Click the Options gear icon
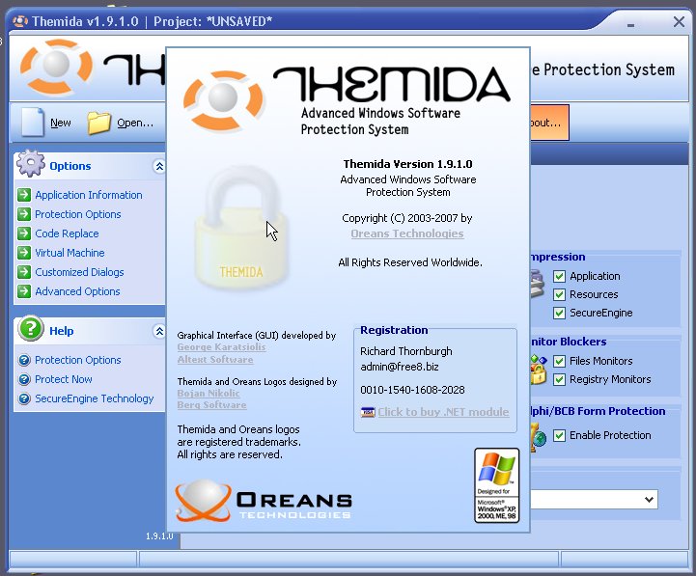 (x=31, y=163)
